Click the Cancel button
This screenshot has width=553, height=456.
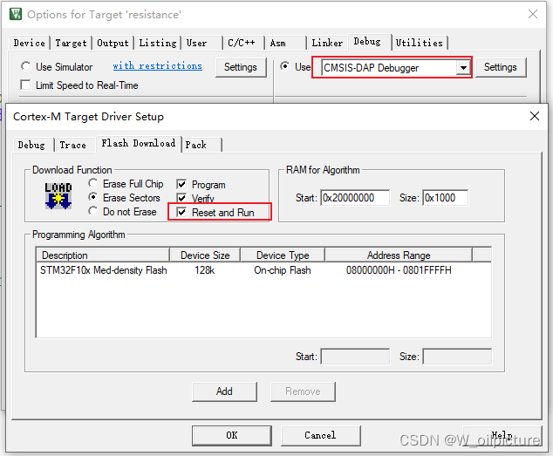(x=320, y=435)
